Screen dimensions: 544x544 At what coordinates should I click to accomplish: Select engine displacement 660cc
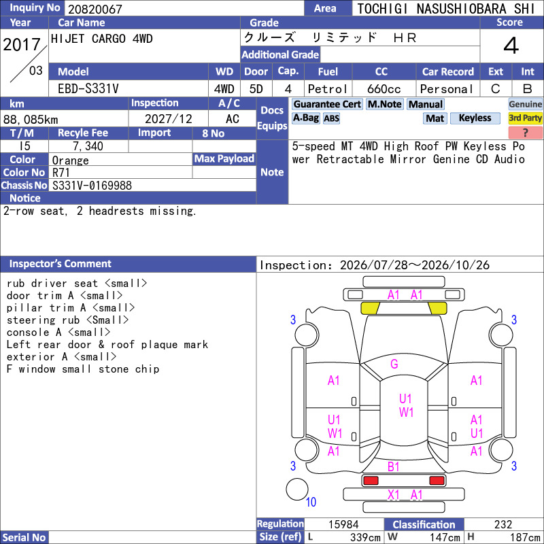click(384, 89)
